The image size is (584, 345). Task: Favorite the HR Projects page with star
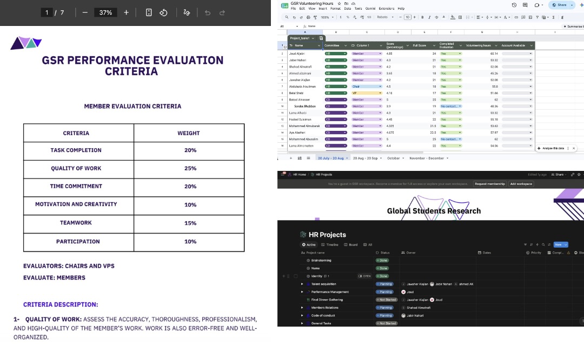pos(579,174)
